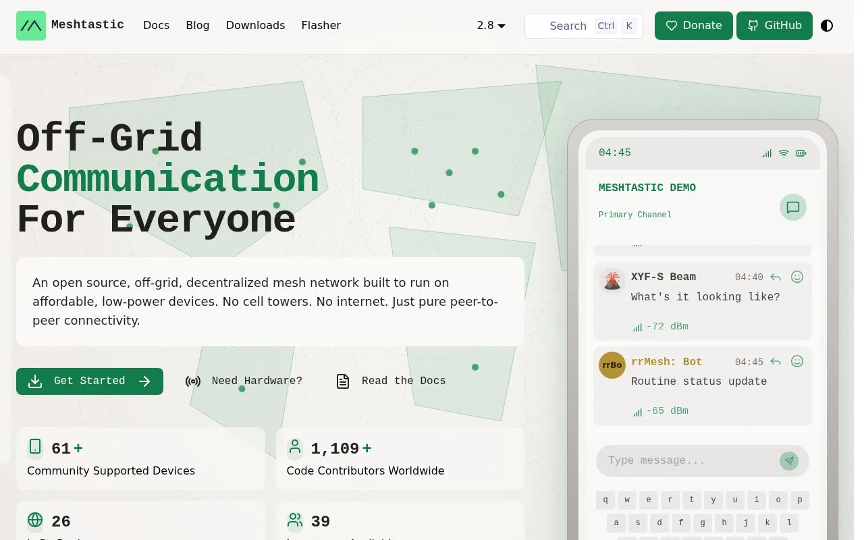
Task: Click the 'w' key on demo keyboard
Action: tap(627, 500)
